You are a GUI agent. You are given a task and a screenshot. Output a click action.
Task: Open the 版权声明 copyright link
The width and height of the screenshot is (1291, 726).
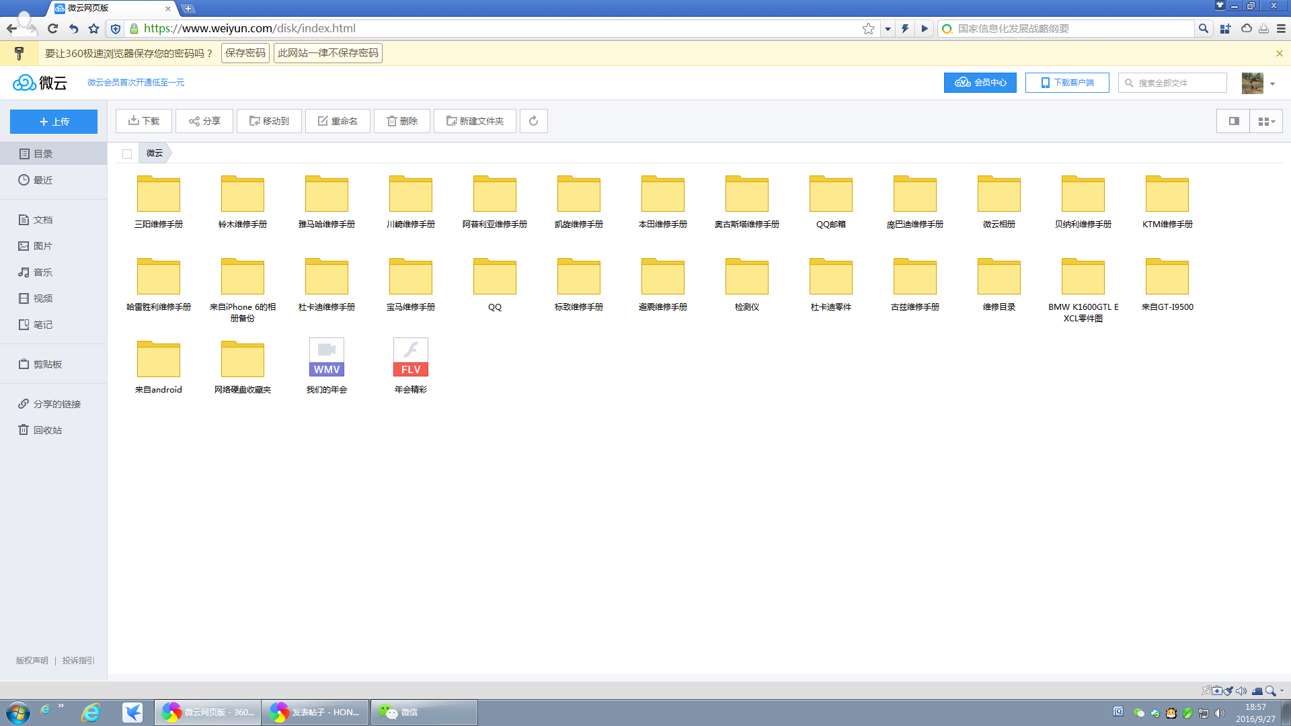(x=32, y=661)
